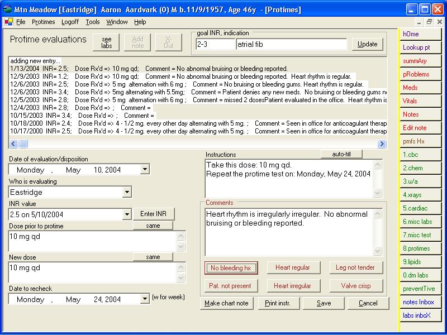Click the goal INR indication field
This screenshot has width=447, height=335.
tap(291, 44)
